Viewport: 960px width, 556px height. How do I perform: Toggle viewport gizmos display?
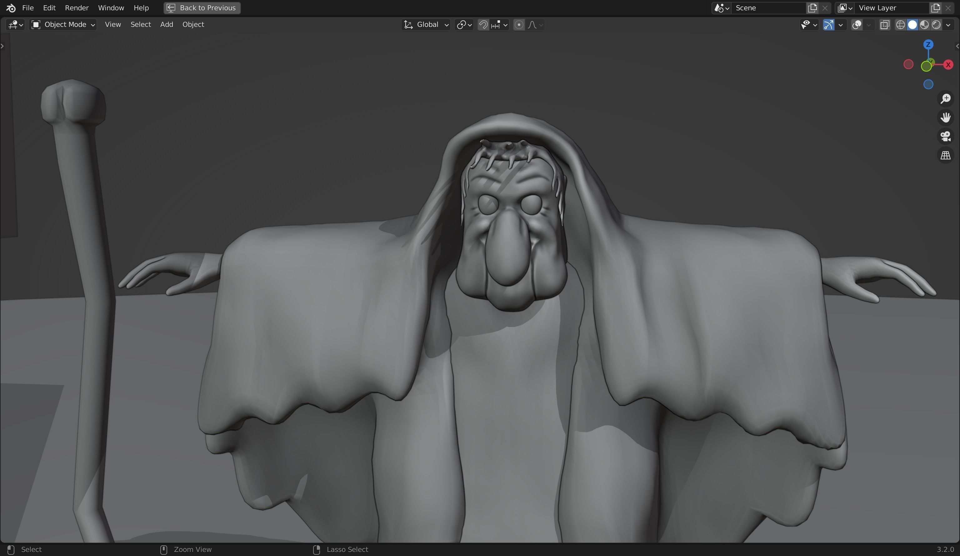tap(828, 25)
